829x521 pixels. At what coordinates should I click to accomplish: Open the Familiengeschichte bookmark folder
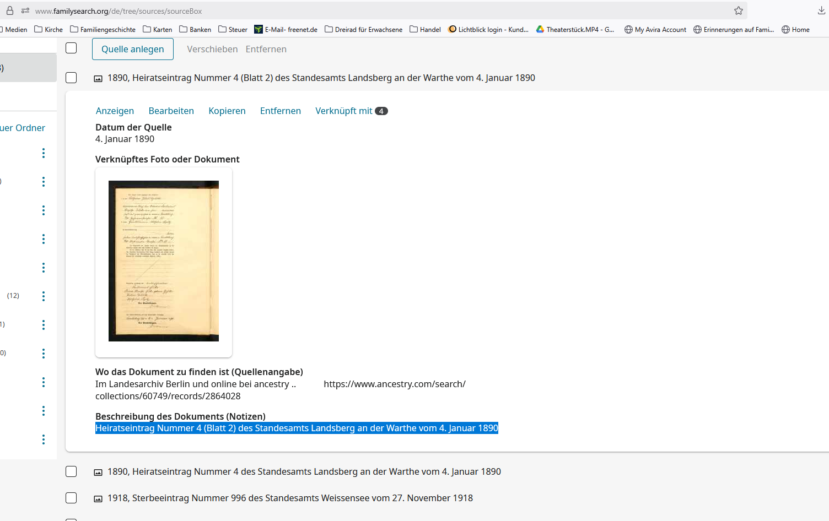pyautogui.click(x=103, y=29)
